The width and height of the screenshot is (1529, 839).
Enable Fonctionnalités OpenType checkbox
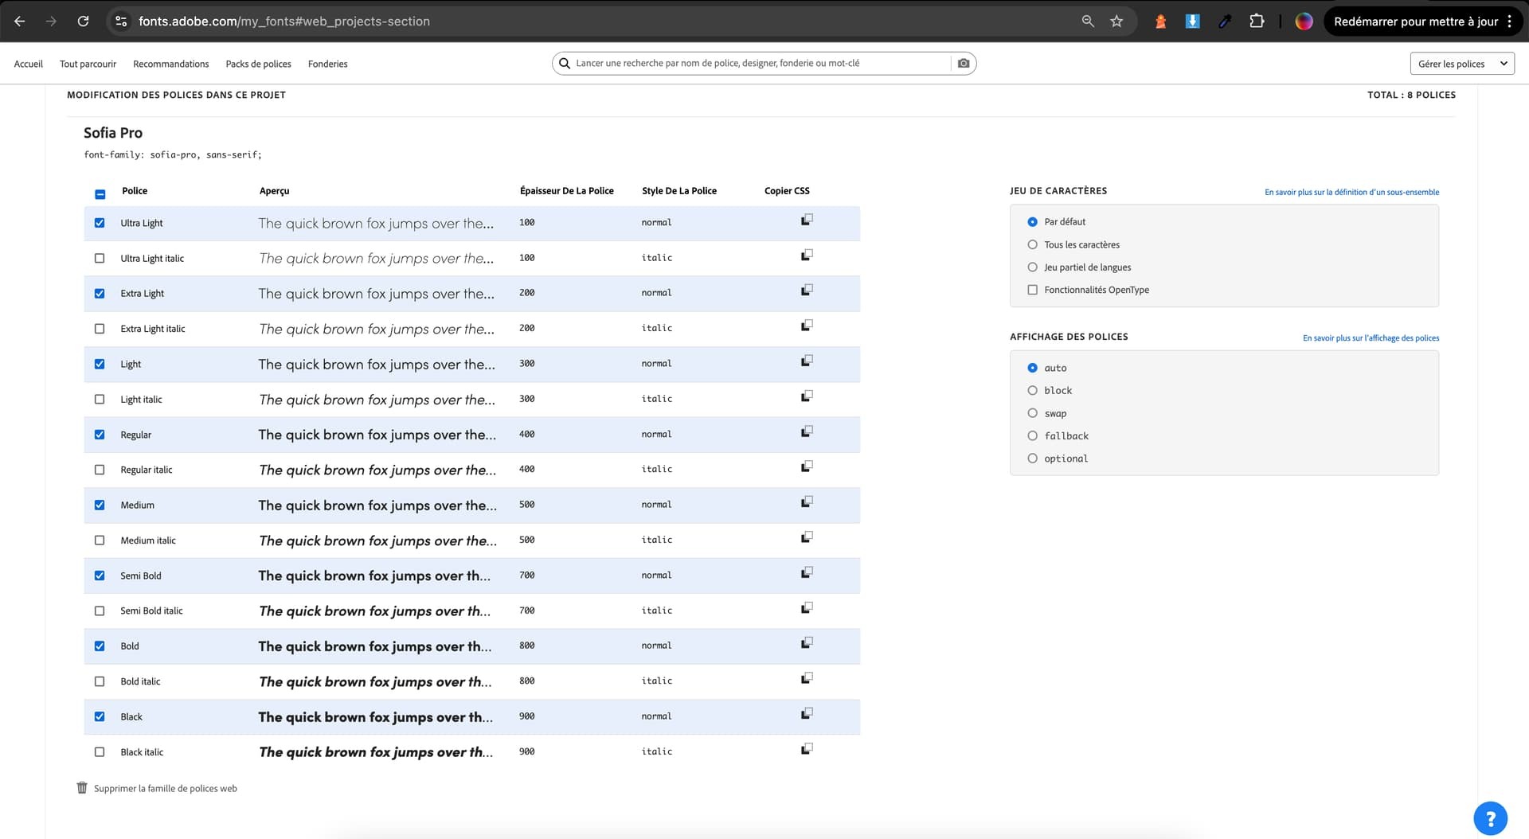(1033, 290)
